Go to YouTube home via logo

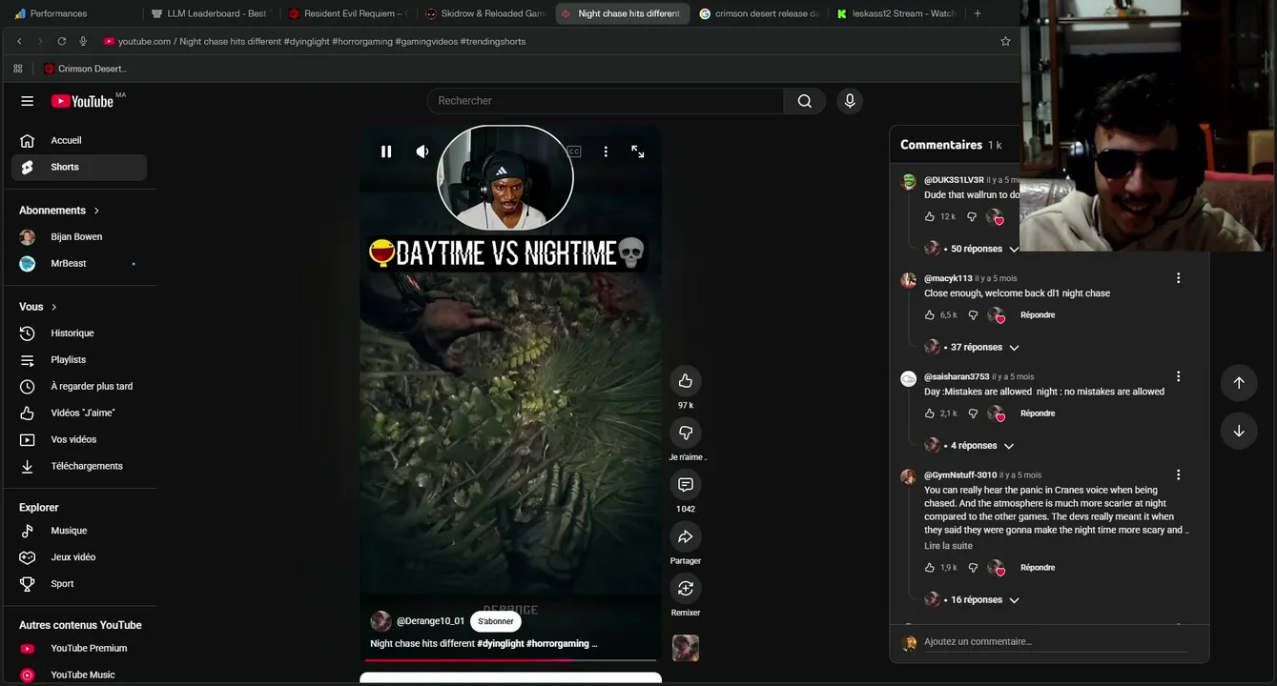pyautogui.click(x=83, y=101)
